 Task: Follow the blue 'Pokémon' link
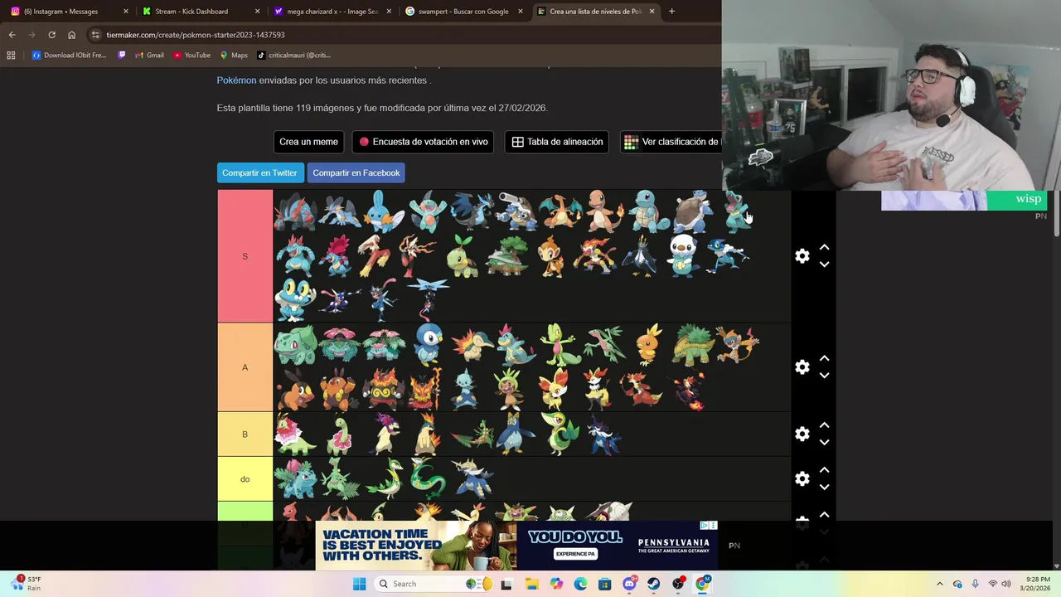pos(236,80)
